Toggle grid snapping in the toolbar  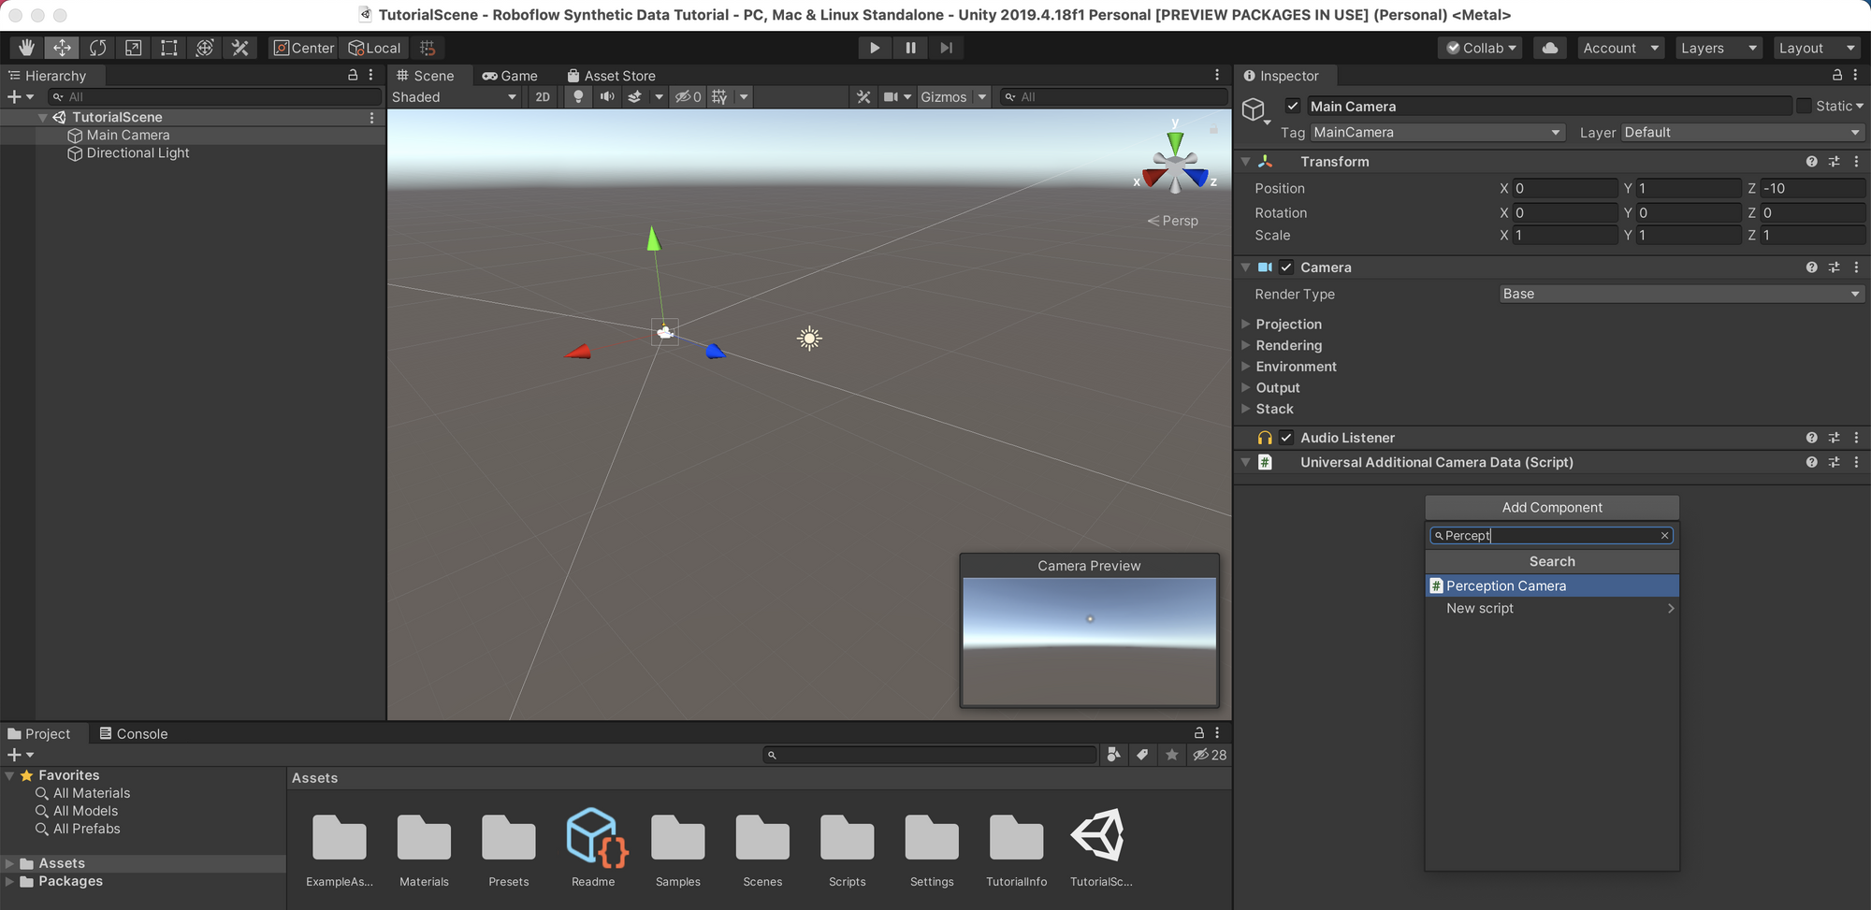[428, 48]
